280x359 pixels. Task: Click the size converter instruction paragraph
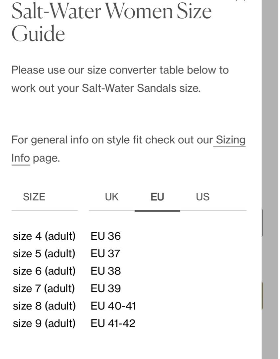coord(120,79)
